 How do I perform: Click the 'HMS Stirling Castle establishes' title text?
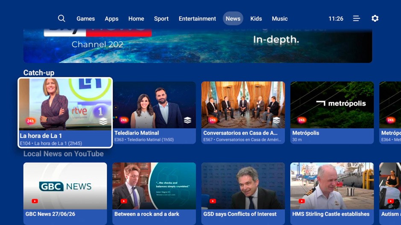(331, 214)
